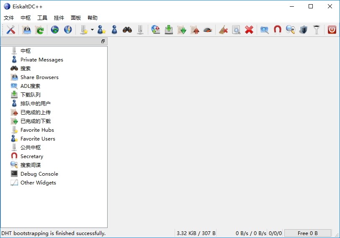340x238 pixels.
Task: Click the 3.32 KiB / 307 B status
Action: (x=196, y=233)
